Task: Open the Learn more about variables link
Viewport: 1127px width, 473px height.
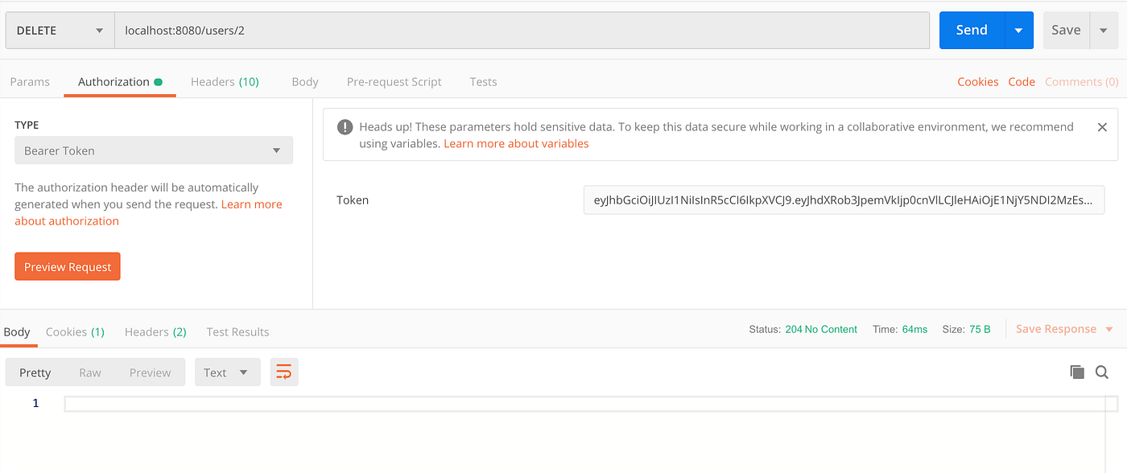Action: (x=516, y=143)
